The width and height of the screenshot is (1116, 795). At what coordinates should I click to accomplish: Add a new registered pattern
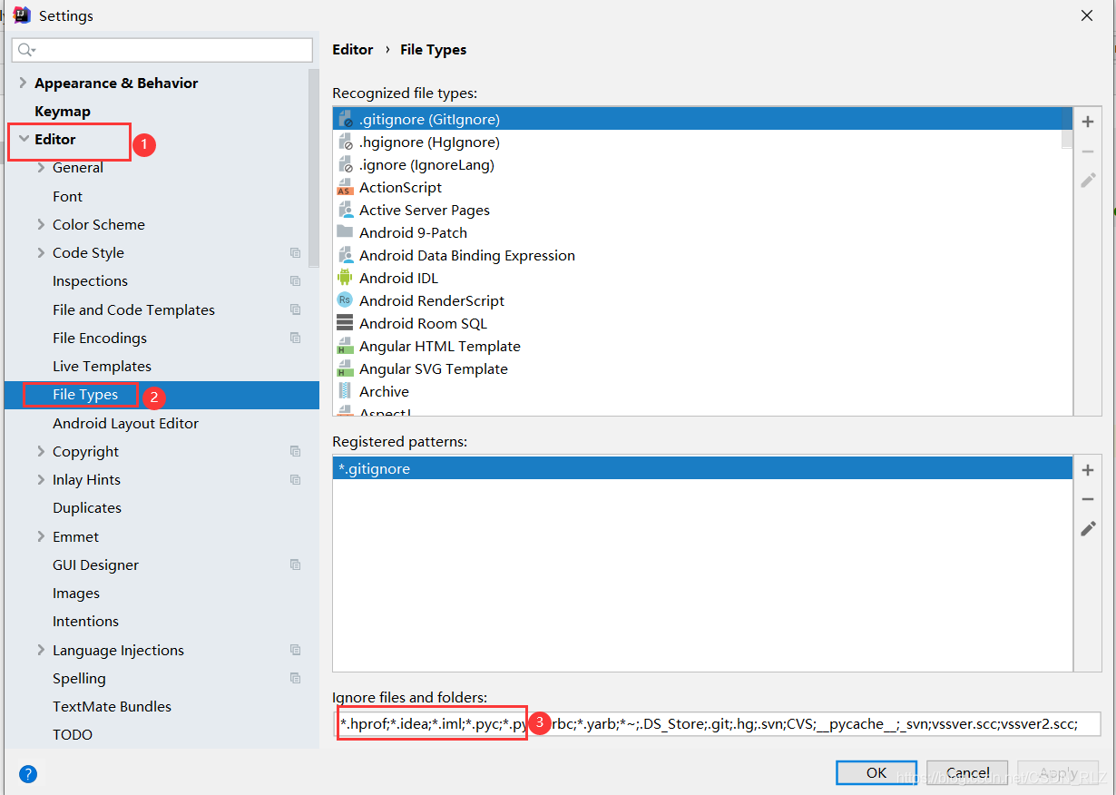click(1088, 470)
